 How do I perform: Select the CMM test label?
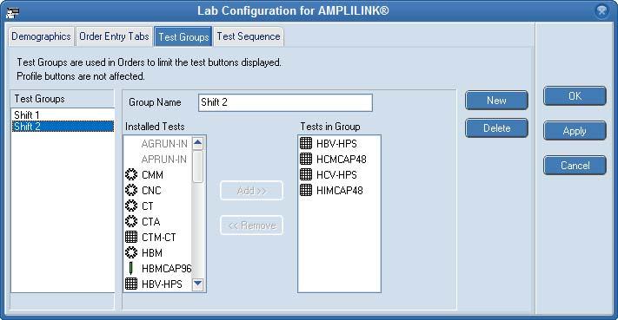click(x=152, y=175)
